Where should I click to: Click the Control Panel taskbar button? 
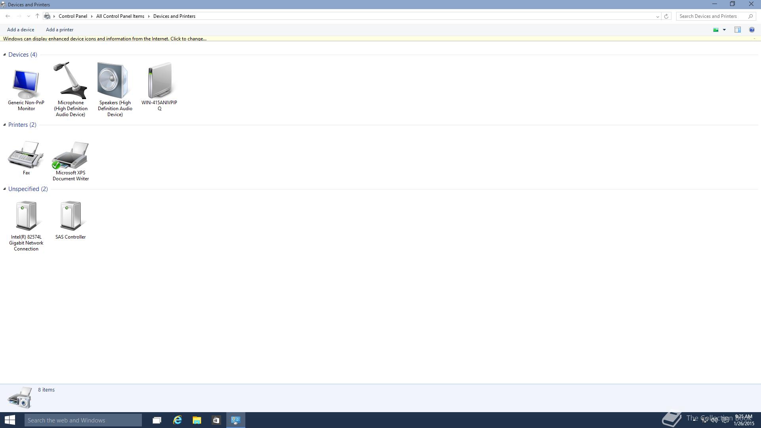236,420
